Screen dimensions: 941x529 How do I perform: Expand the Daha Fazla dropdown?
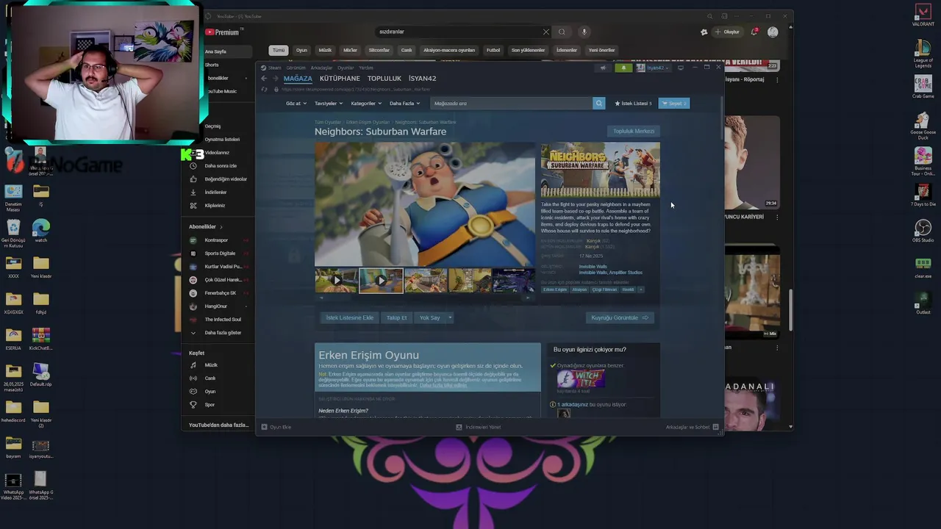[x=404, y=103]
